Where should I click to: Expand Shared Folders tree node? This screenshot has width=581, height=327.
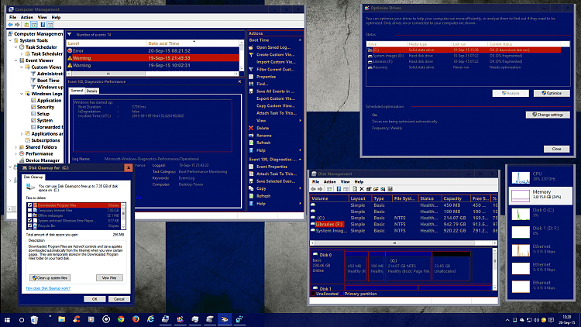click(x=16, y=147)
